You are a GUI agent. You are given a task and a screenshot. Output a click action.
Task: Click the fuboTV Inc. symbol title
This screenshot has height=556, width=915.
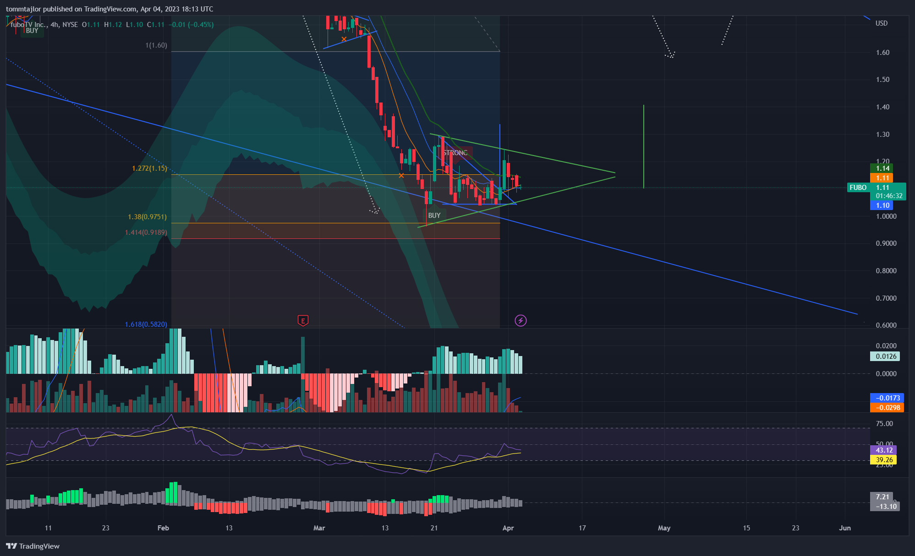tap(29, 25)
